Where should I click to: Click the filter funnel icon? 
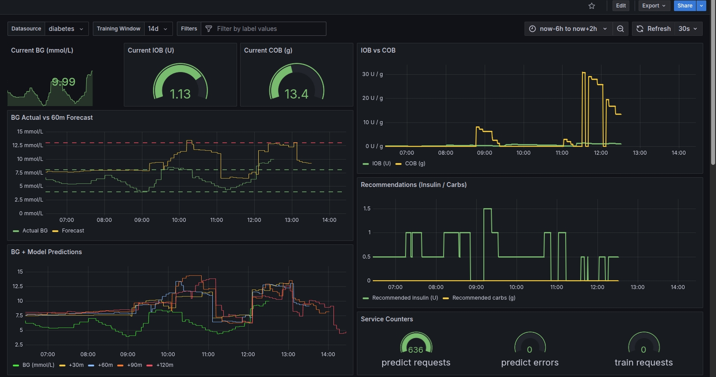[209, 29]
